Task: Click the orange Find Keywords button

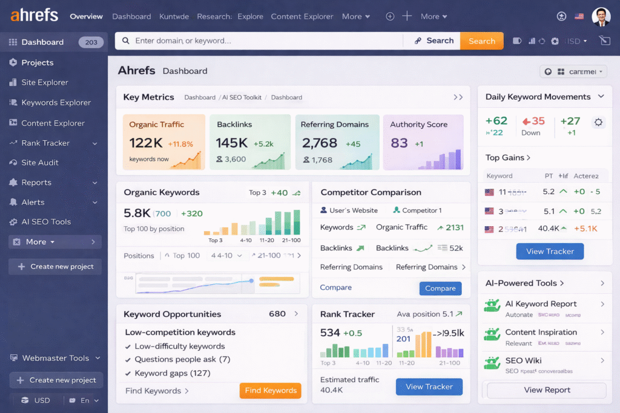Action: [x=270, y=391]
